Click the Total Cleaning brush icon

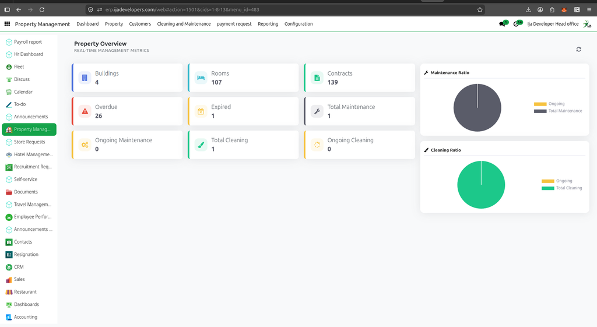point(201,145)
